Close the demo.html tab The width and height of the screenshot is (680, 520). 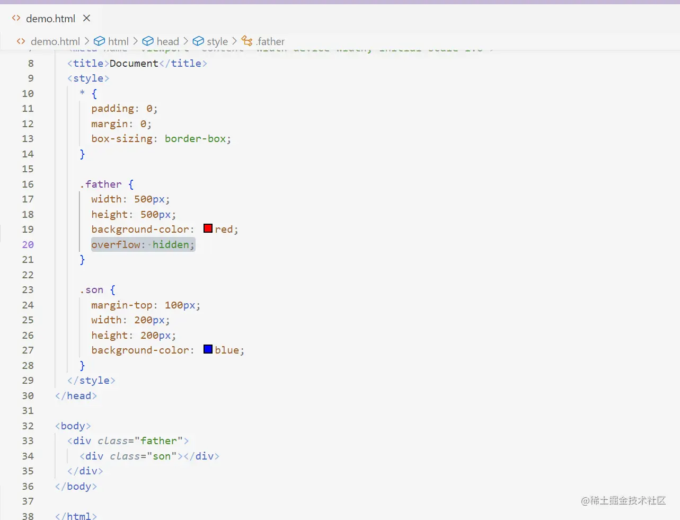tap(87, 19)
